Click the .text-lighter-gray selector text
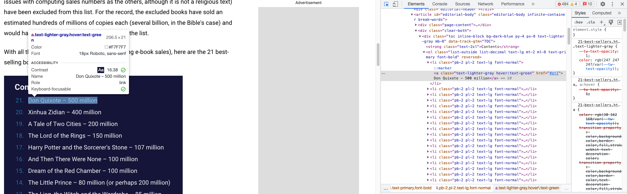Screen dimensions: 627x194 point(593,47)
